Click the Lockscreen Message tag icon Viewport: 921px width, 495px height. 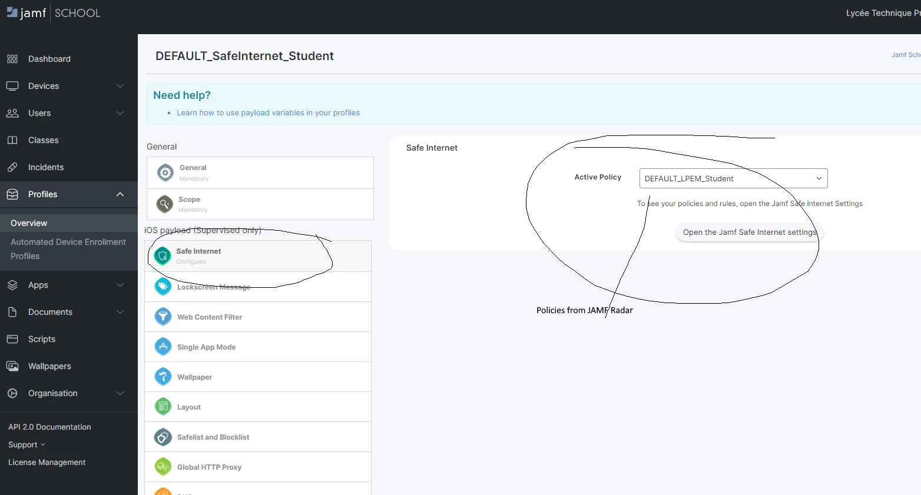pyautogui.click(x=163, y=287)
